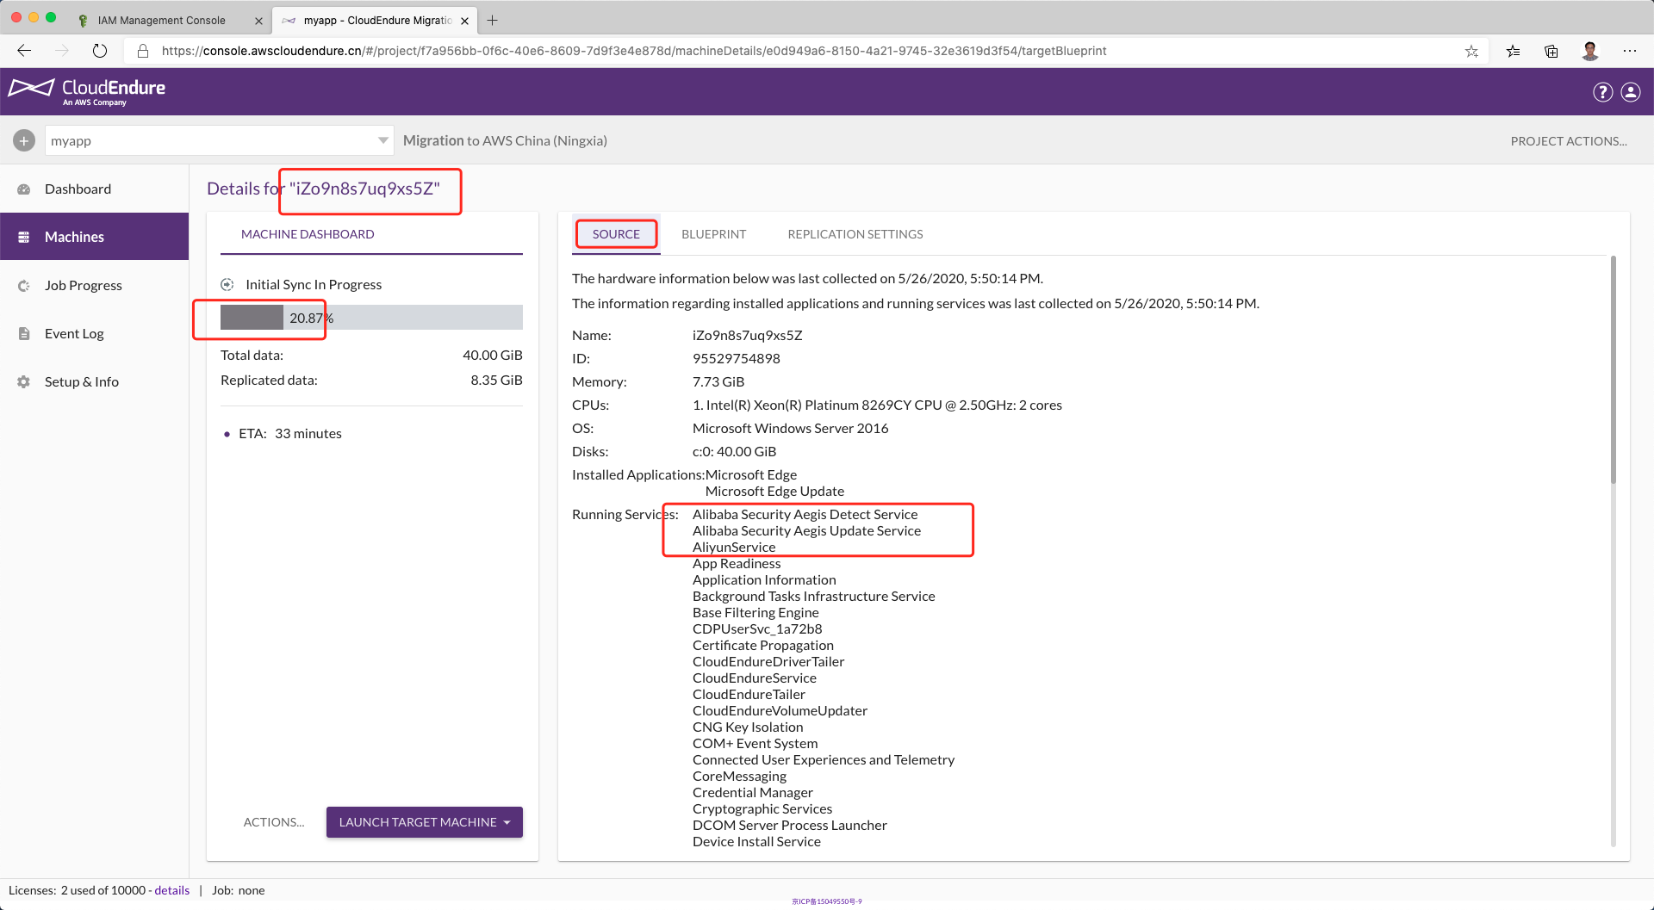Click the help question mark icon
This screenshot has width=1654, height=910.
tap(1602, 92)
